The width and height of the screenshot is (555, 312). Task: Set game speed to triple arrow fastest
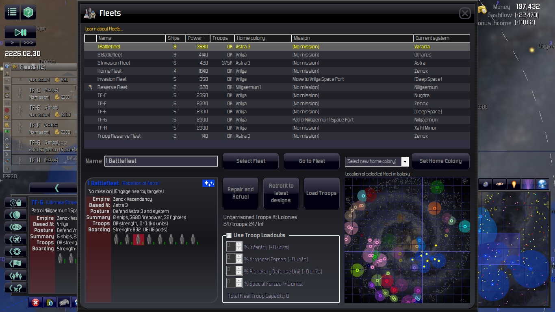(28, 43)
